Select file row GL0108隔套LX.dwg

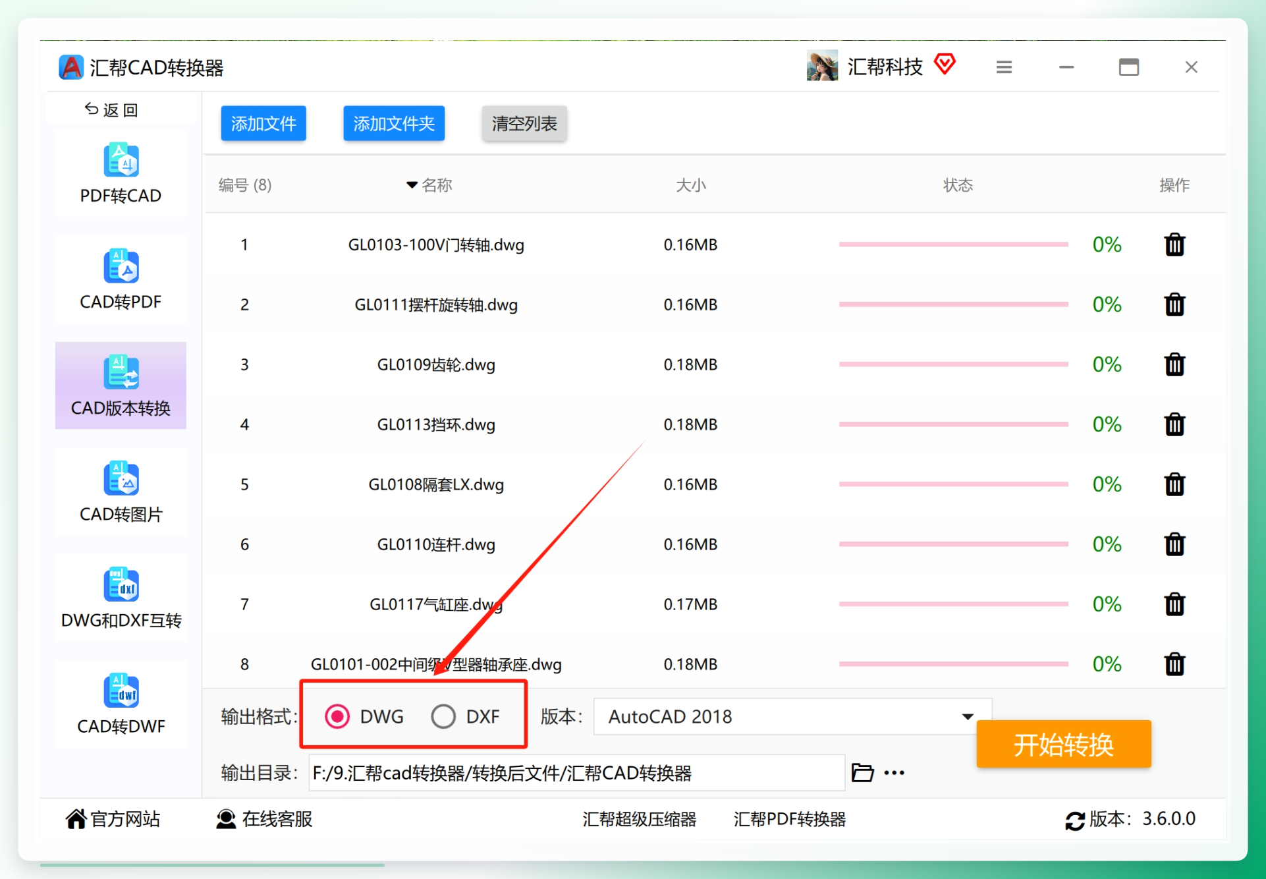(715, 484)
